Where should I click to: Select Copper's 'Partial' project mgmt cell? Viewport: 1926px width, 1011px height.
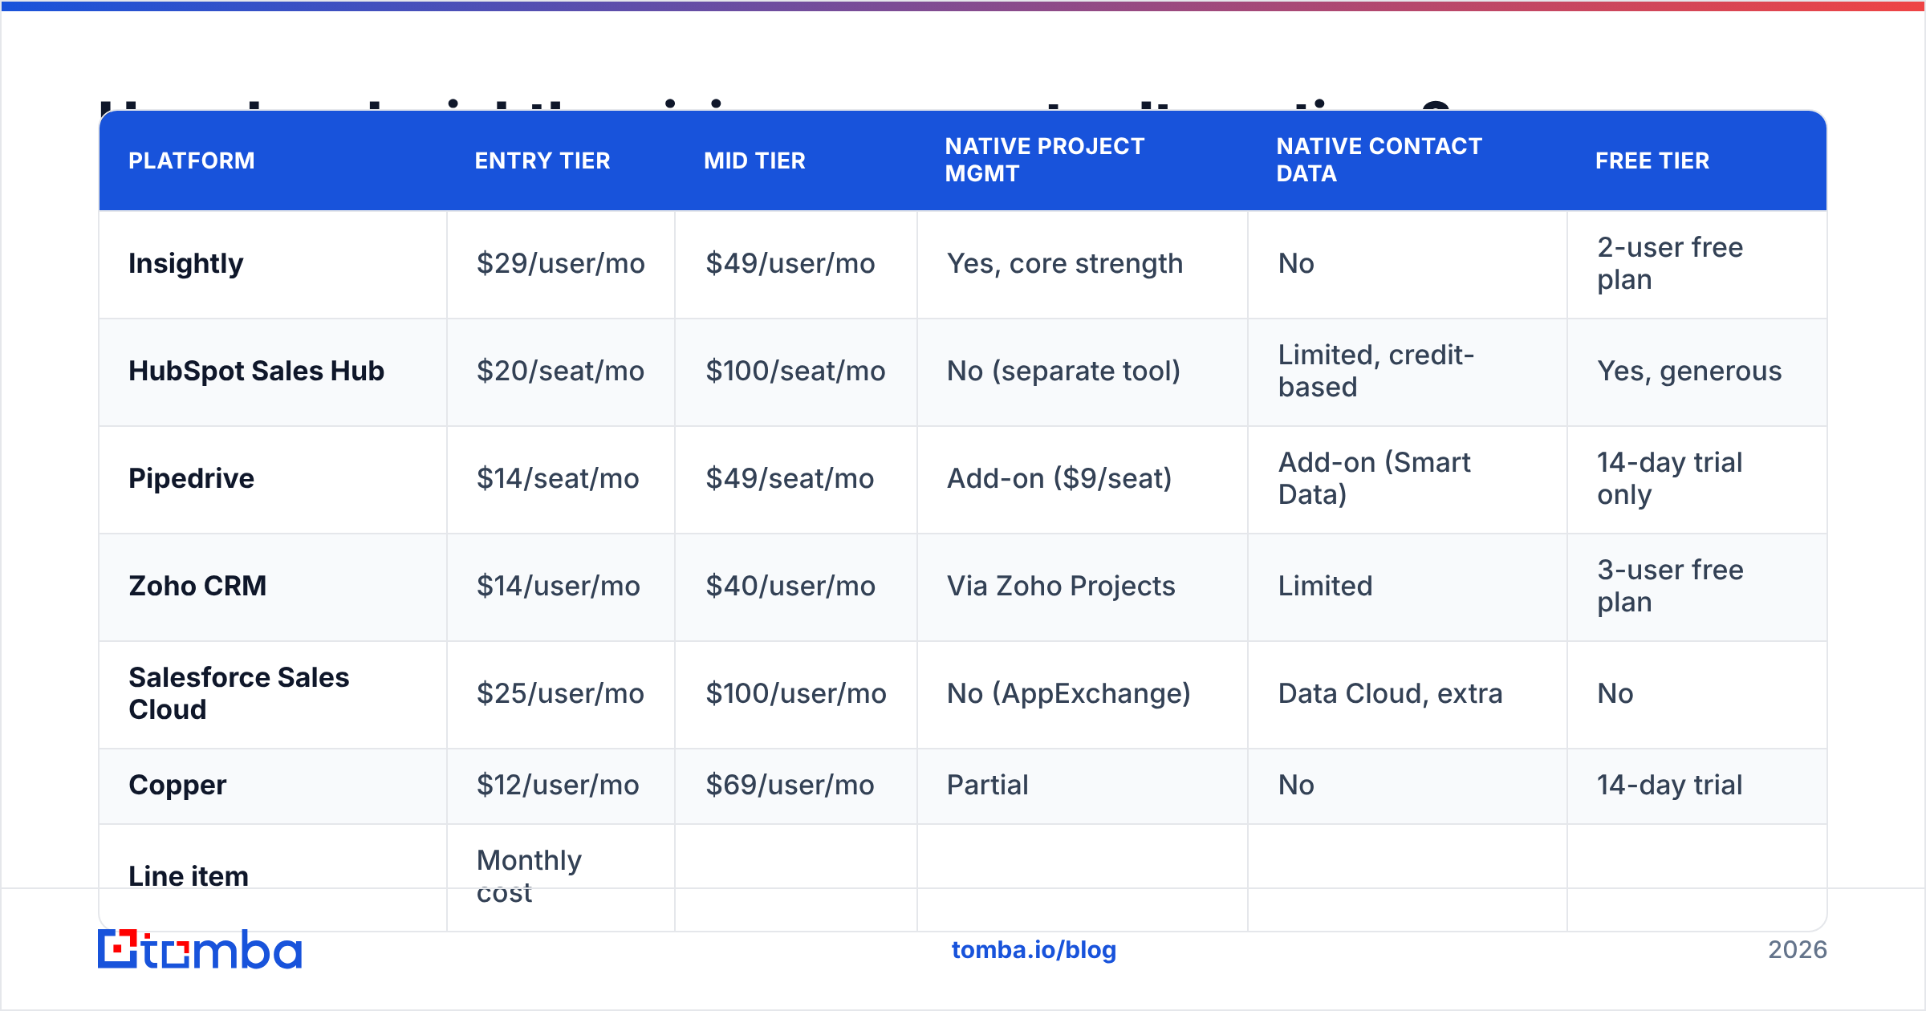point(987,785)
